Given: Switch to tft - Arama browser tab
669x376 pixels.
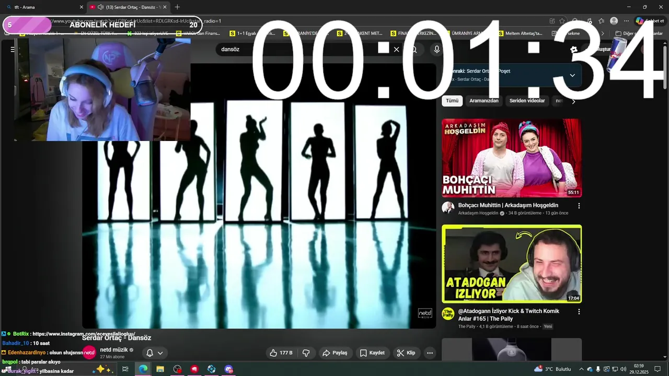Looking at the screenshot, I should pos(44,7).
